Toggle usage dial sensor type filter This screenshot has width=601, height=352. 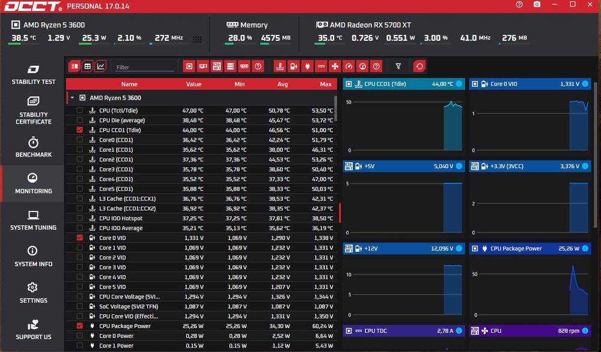pyautogui.click(x=362, y=66)
